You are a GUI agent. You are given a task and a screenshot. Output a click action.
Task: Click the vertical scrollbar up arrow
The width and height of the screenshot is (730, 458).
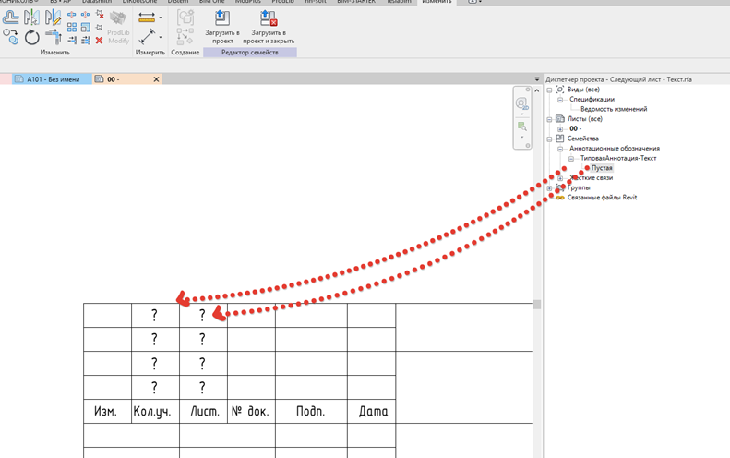pos(537,90)
